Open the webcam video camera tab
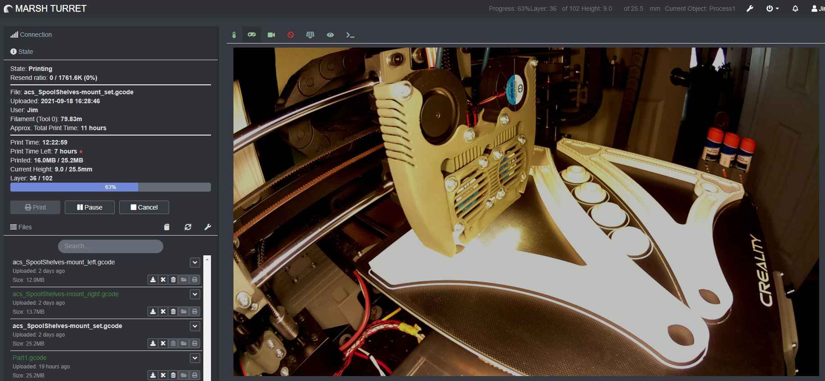This screenshot has width=825, height=381. click(271, 35)
